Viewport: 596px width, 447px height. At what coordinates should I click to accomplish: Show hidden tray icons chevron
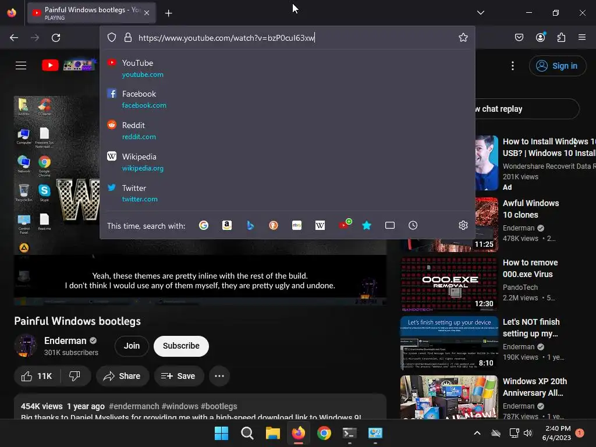(x=477, y=433)
